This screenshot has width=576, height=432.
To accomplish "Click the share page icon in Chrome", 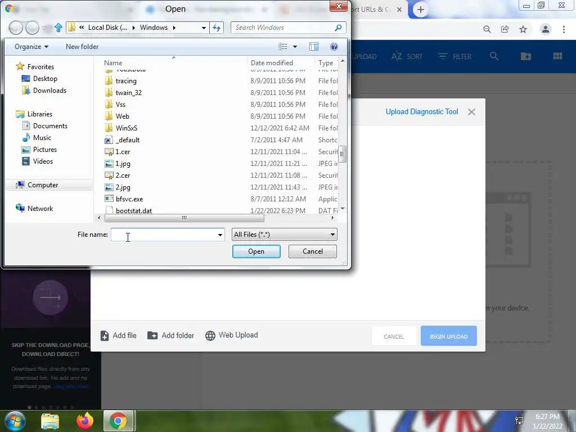I will 505,29.
